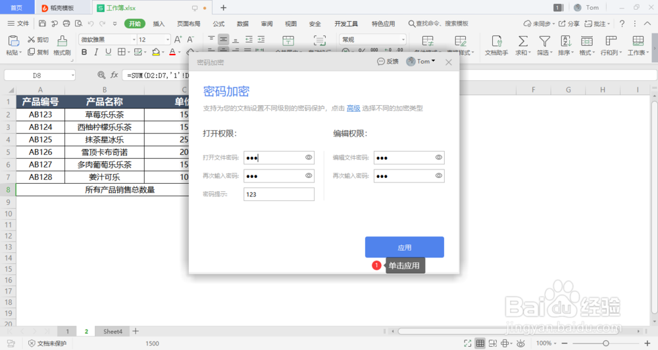Increase font size with A+ icon
The image size is (658, 350).
(178, 39)
